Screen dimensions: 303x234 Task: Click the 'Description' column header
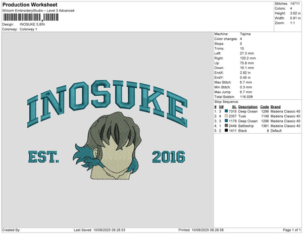click(x=248, y=107)
